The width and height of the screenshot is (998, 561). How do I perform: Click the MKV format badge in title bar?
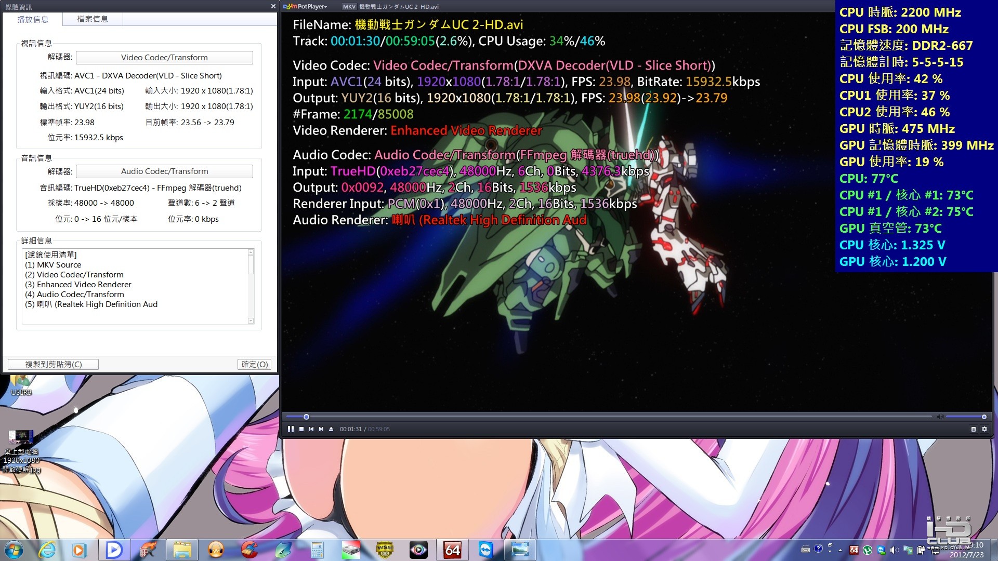click(x=349, y=6)
